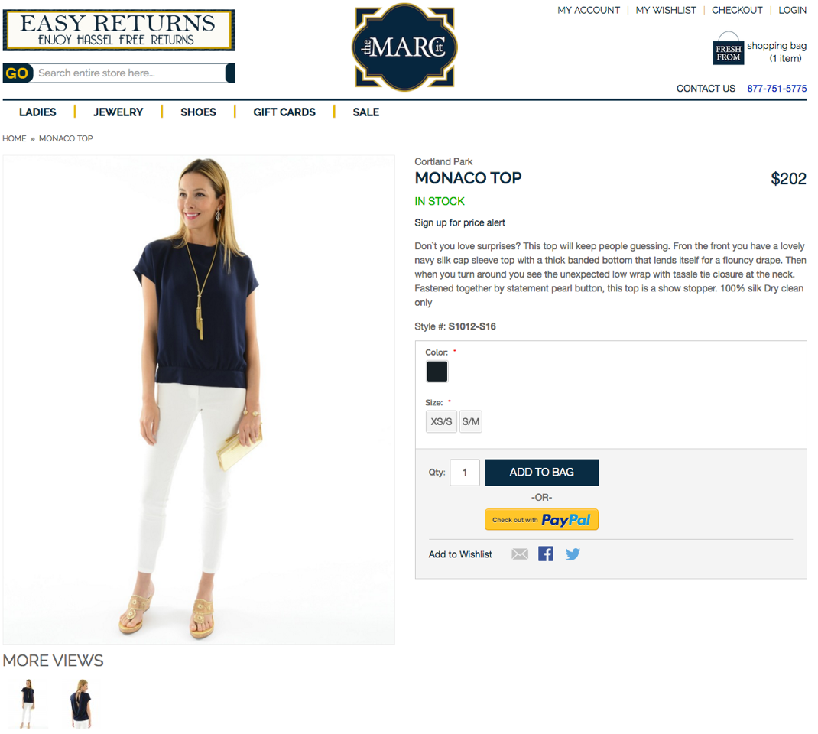Focus the store search field
The height and width of the screenshot is (734, 818).
[x=131, y=73]
